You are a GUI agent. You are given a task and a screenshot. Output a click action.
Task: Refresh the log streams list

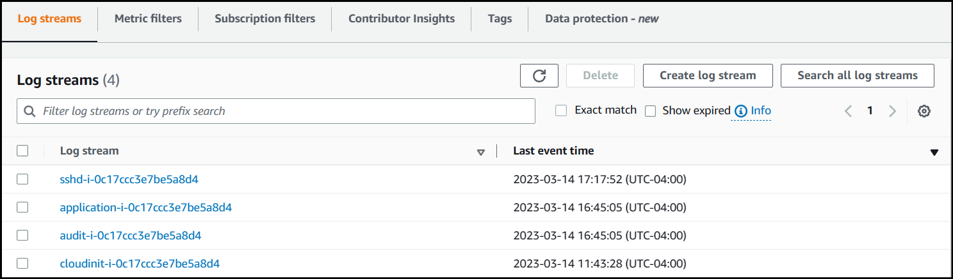point(539,75)
